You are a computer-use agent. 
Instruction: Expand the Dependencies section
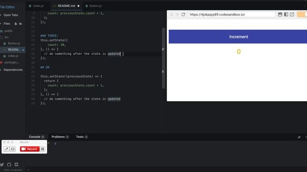(x=13, y=70)
